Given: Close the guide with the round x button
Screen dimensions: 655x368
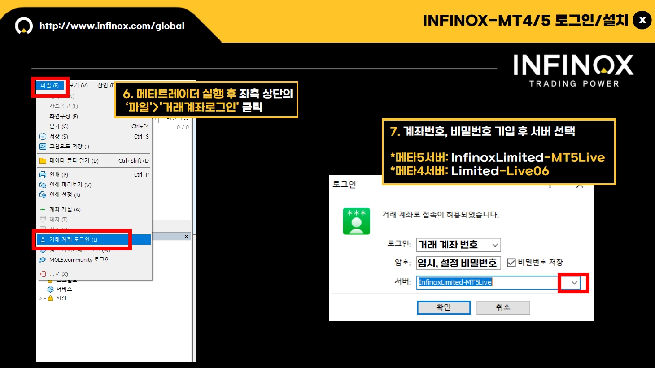Looking at the screenshot, I should [x=642, y=20].
